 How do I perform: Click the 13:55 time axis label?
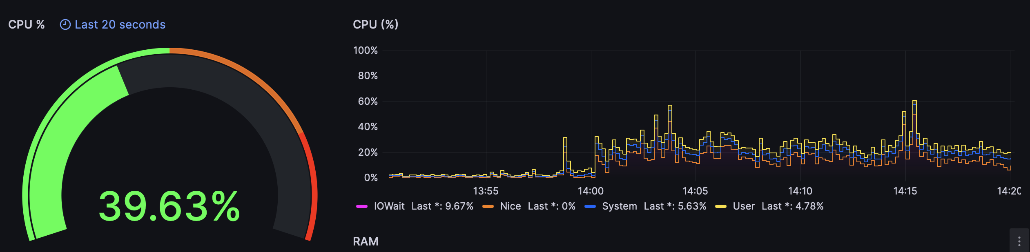(486, 191)
